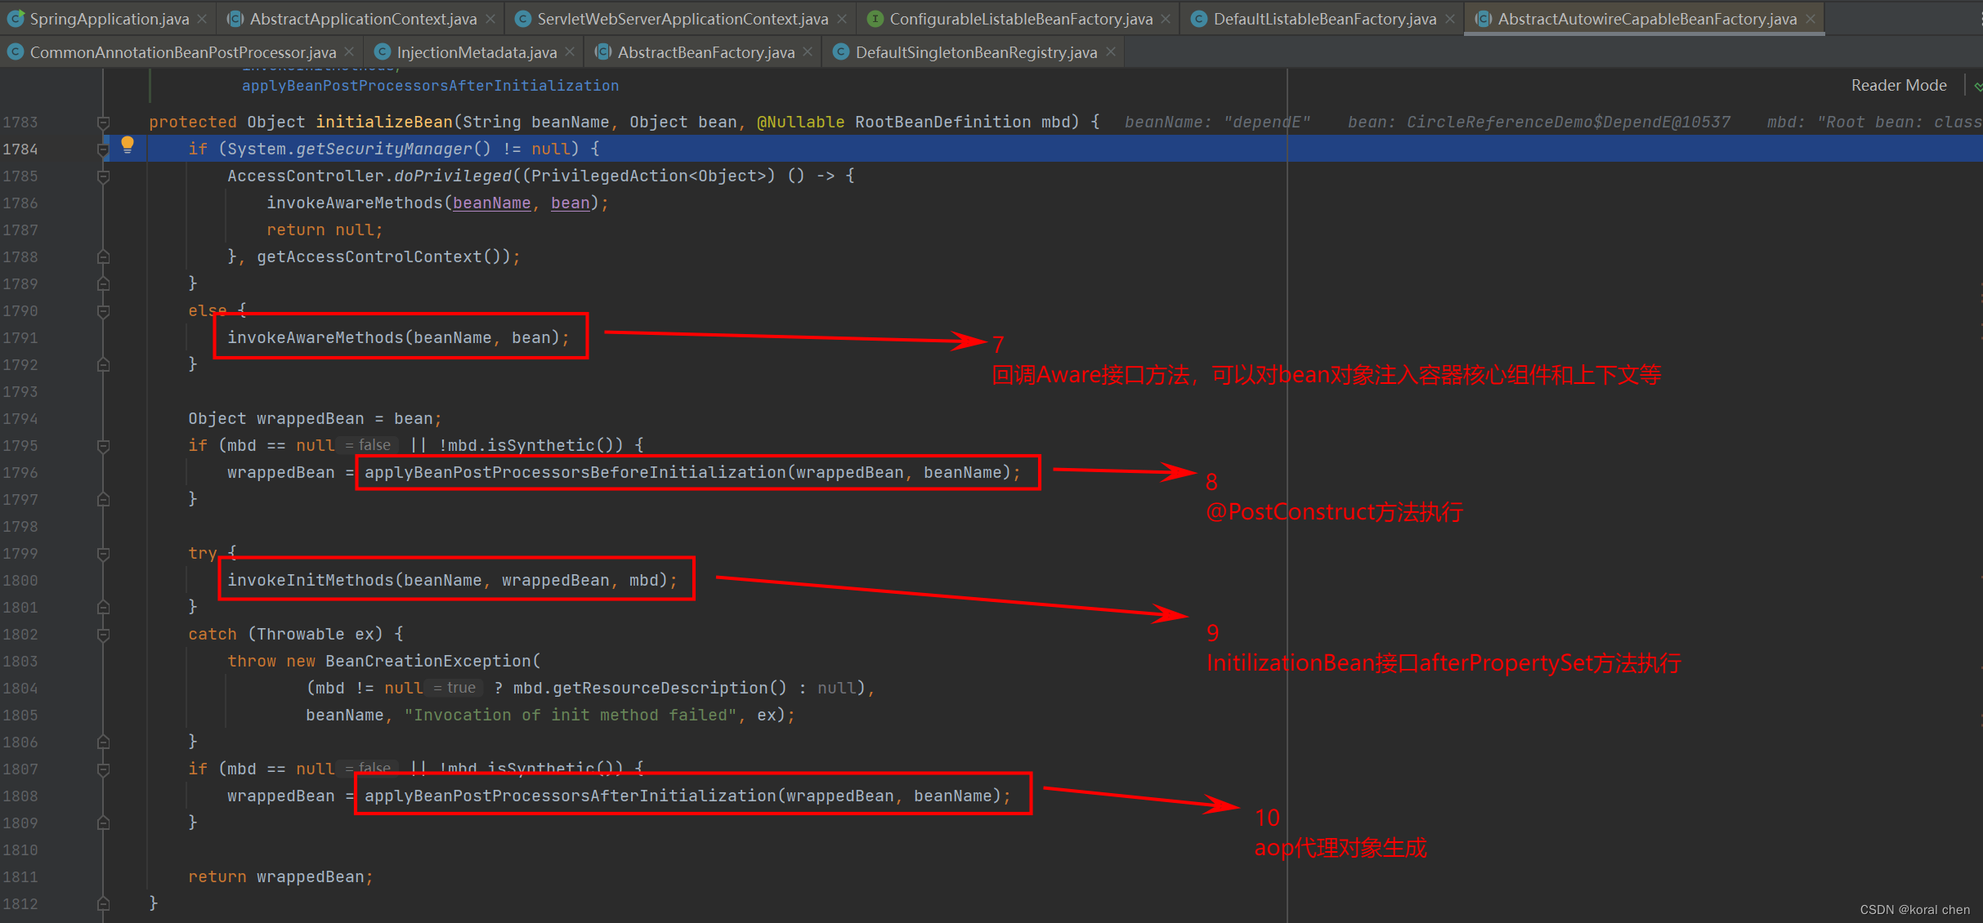This screenshot has width=1983, height=923.
Task: Collapse the if block at line 1795
Action: pyautogui.click(x=103, y=446)
